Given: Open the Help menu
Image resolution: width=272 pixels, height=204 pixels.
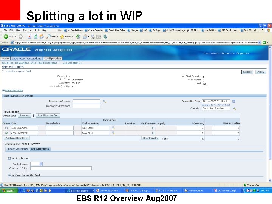Looking at the screenshot, I should click(x=45, y=31).
